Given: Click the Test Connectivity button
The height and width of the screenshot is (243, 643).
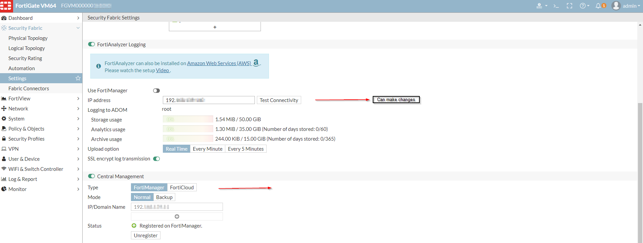Looking at the screenshot, I should click(x=279, y=100).
